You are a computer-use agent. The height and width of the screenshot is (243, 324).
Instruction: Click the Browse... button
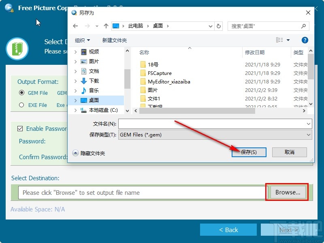coord(288,192)
